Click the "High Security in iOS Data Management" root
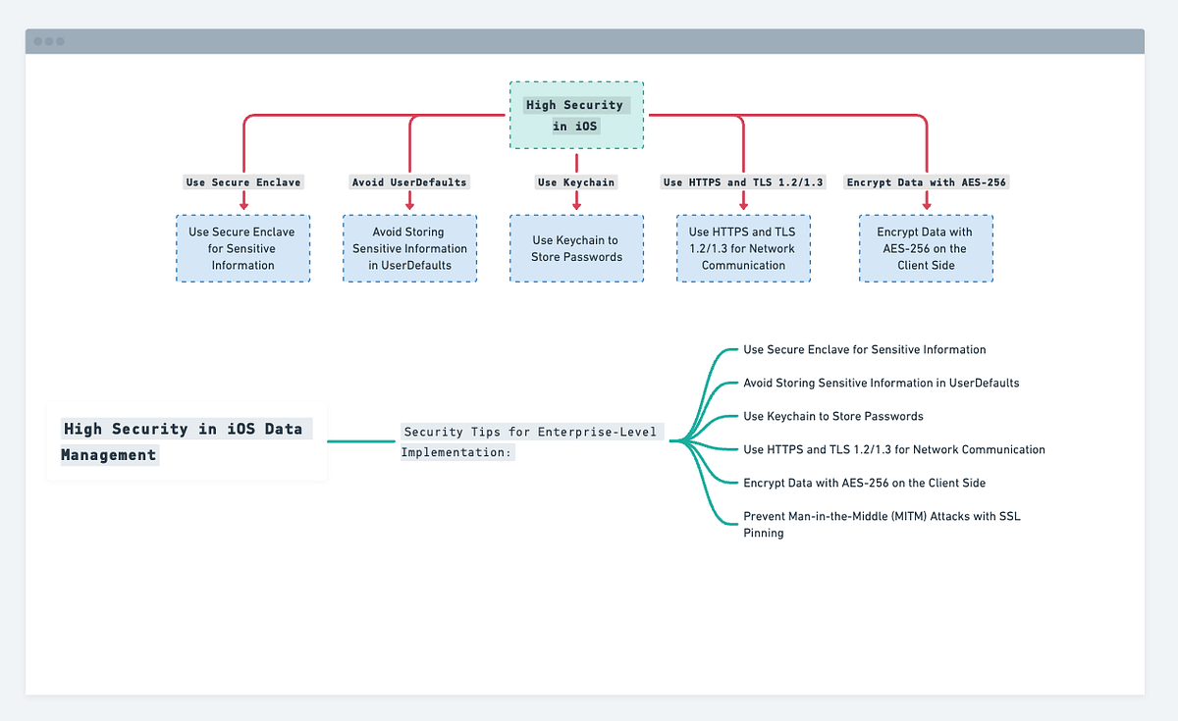This screenshot has height=721, width=1178. 187,441
